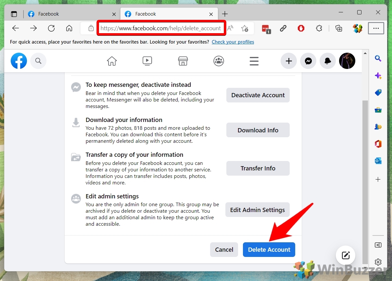This screenshot has width=392, height=281.
Task: Click Cancel on the delete dialog
Action: point(224,249)
